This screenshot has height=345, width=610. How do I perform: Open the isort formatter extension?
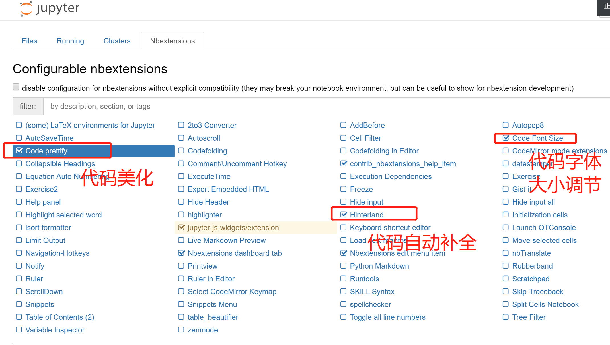[x=48, y=228]
